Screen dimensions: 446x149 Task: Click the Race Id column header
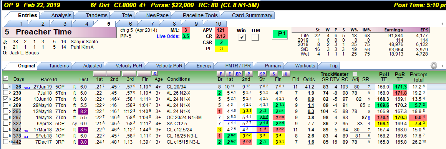pyautogui.click(x=49, y=79)
